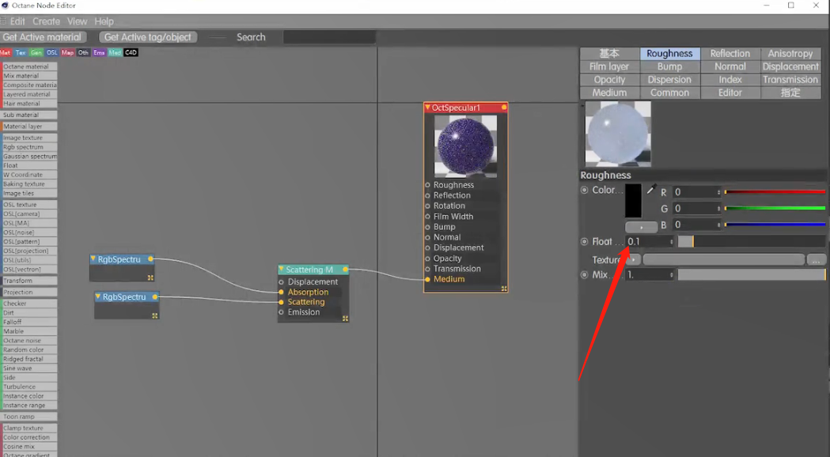Click the Bump input port on OctSpecular1
The width and height of the screenshot is (830, 457).
coord(428,227)
